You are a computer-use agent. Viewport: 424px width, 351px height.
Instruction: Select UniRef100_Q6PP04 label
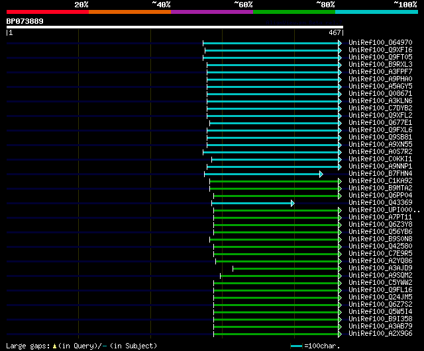(x=380, y=196)
